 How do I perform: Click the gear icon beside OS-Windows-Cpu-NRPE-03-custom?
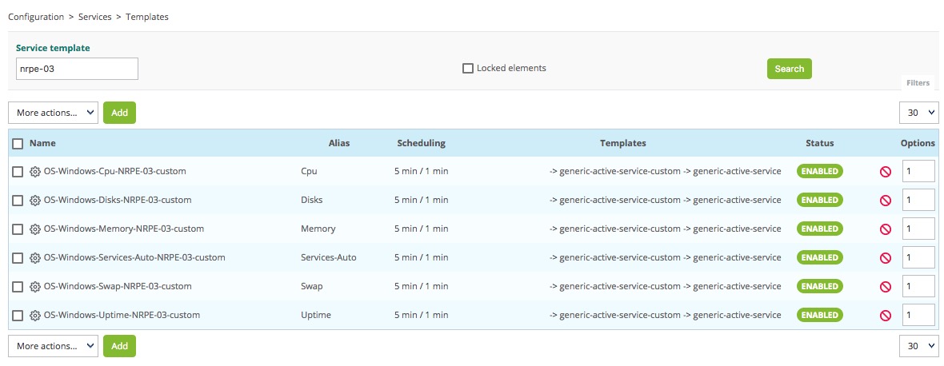click(x=35, y=171)
